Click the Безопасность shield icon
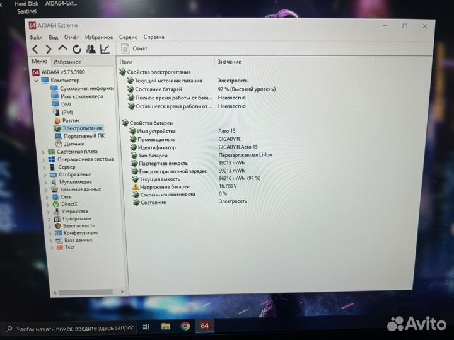Viewport: 454px width, 340px height. coord(58,226)
